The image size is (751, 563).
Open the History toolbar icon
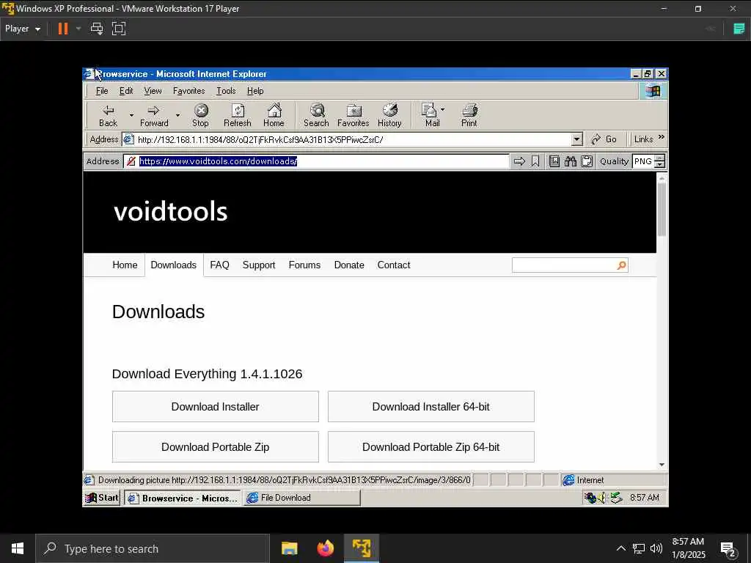pos(390,110)
